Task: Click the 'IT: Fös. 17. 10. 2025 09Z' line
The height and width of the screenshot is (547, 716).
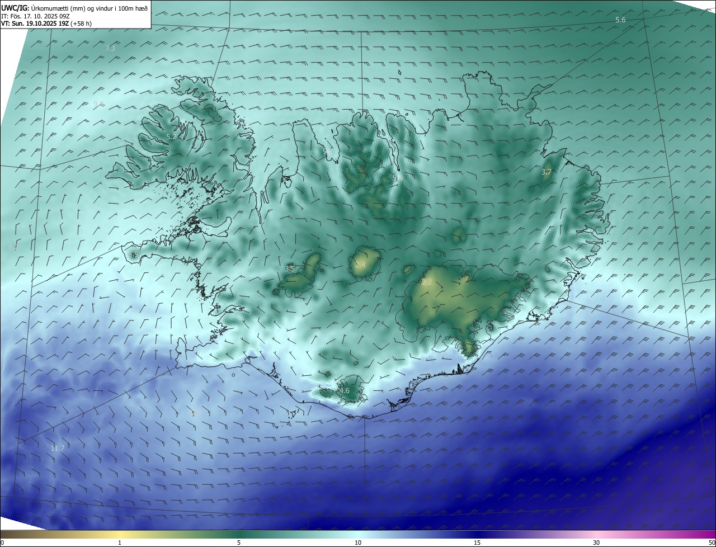Action: pyautogui.click(x=35, y=16)
